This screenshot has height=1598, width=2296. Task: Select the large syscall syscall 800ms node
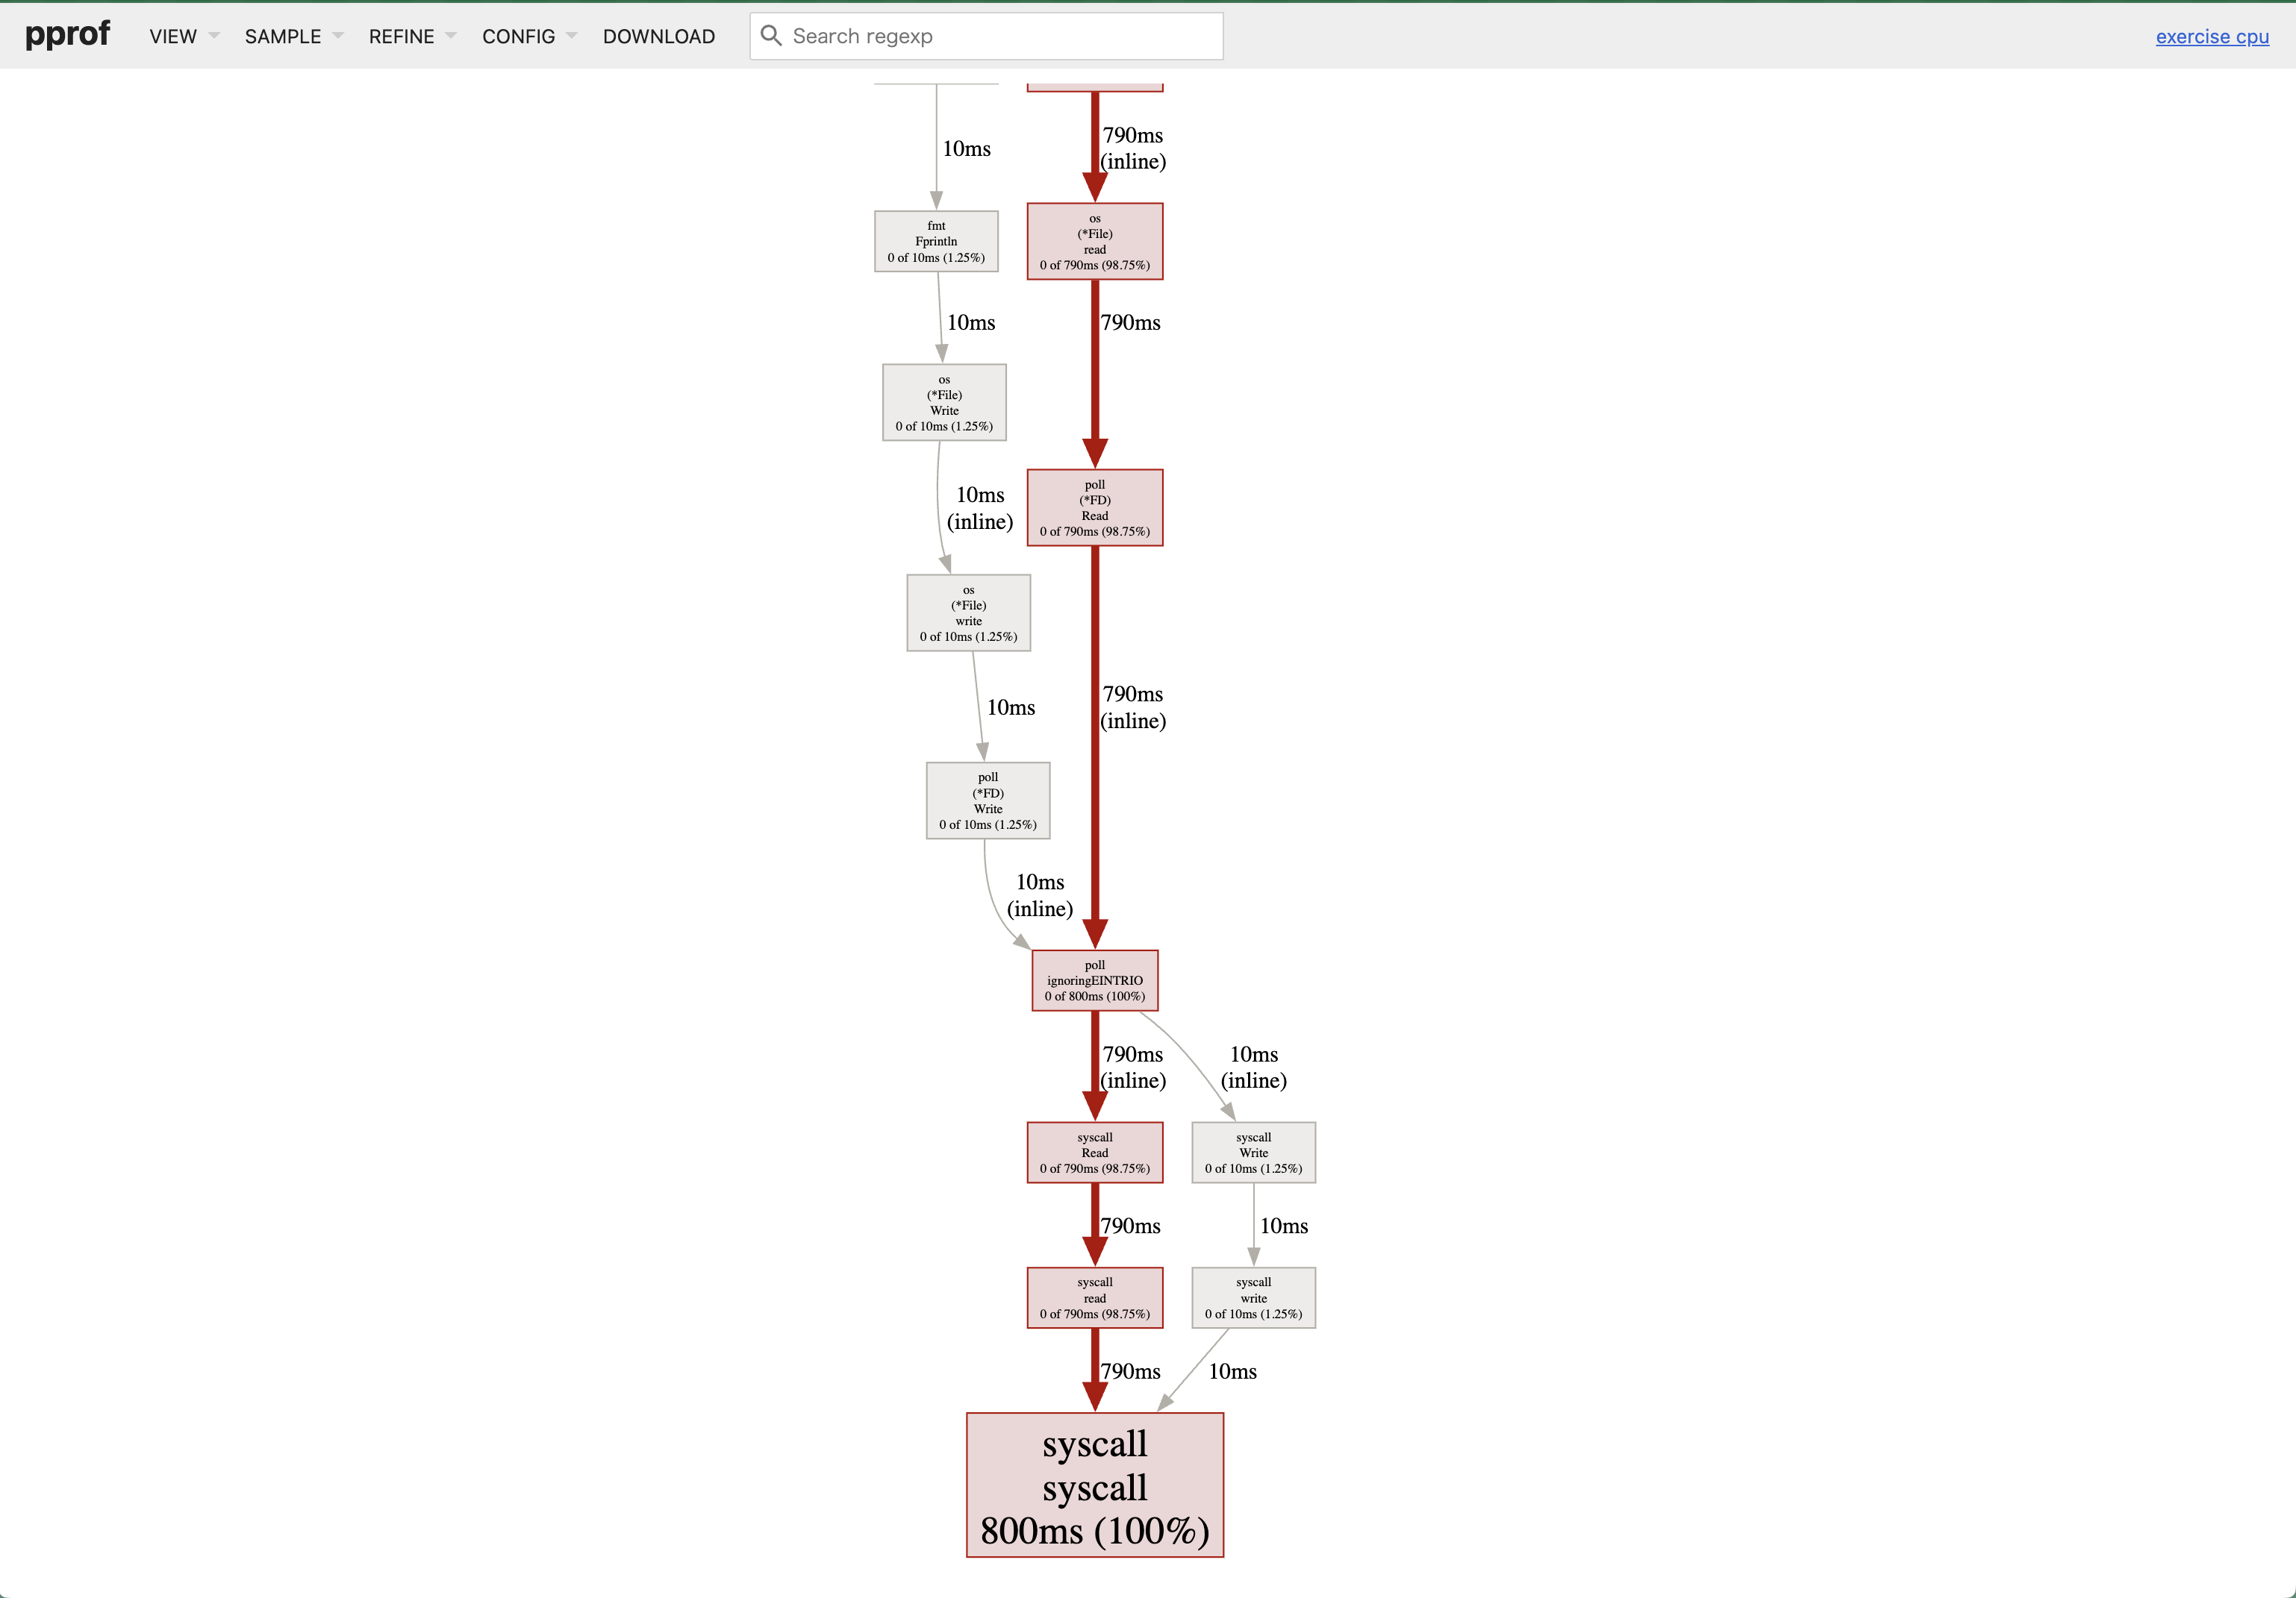1094,1485
